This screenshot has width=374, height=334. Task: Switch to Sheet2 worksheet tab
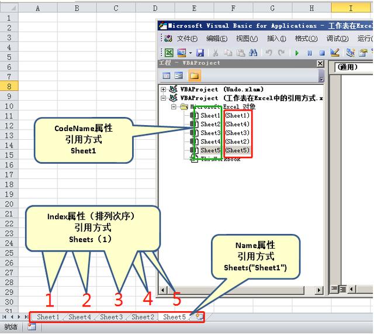[x=143, y=317]
